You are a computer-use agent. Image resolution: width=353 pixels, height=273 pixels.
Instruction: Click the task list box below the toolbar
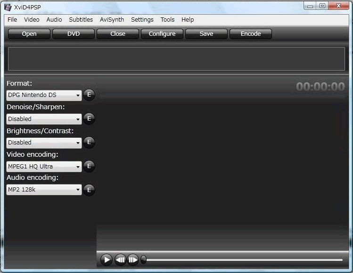[176, 59]
